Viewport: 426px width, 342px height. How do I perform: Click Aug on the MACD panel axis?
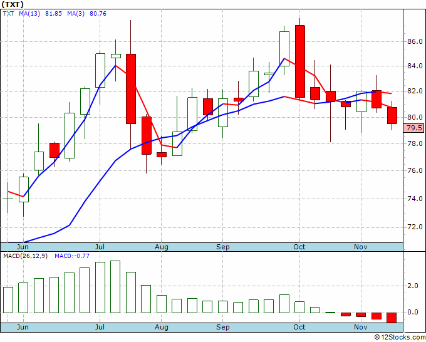[162, 327]
